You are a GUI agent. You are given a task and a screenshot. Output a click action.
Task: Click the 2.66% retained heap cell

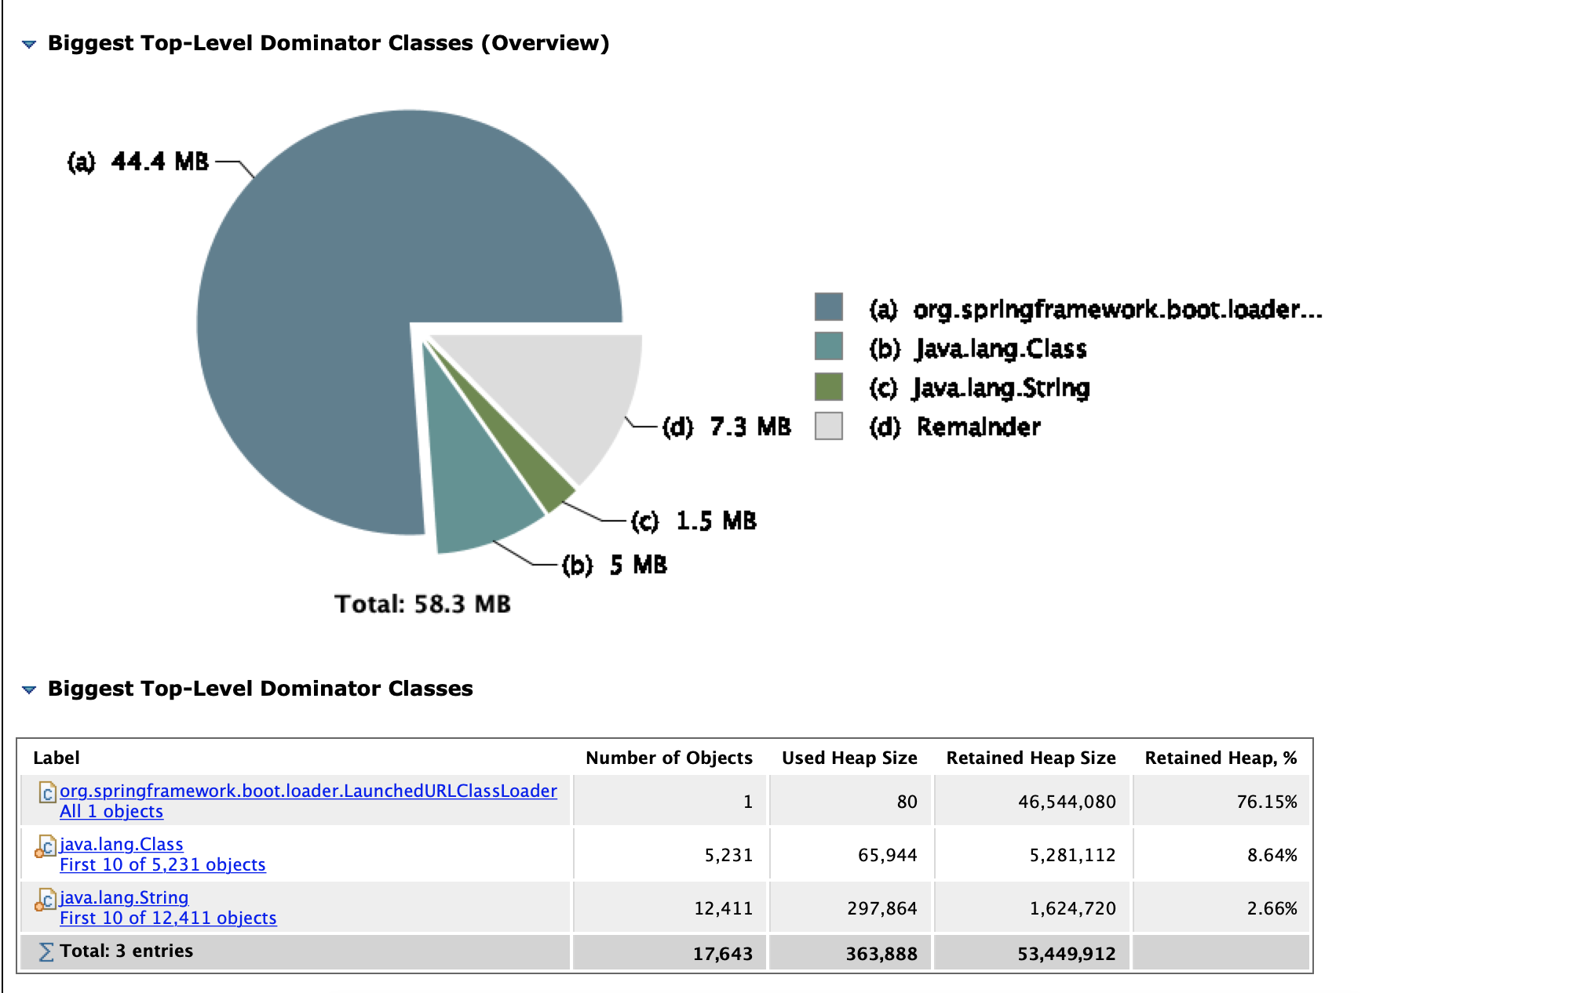tap(1221, 908)
